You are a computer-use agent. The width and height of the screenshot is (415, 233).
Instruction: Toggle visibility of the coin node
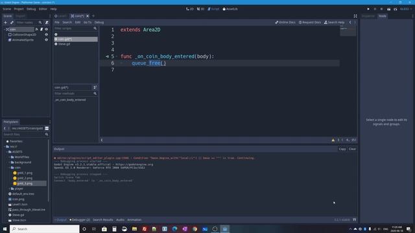point(46,29)
